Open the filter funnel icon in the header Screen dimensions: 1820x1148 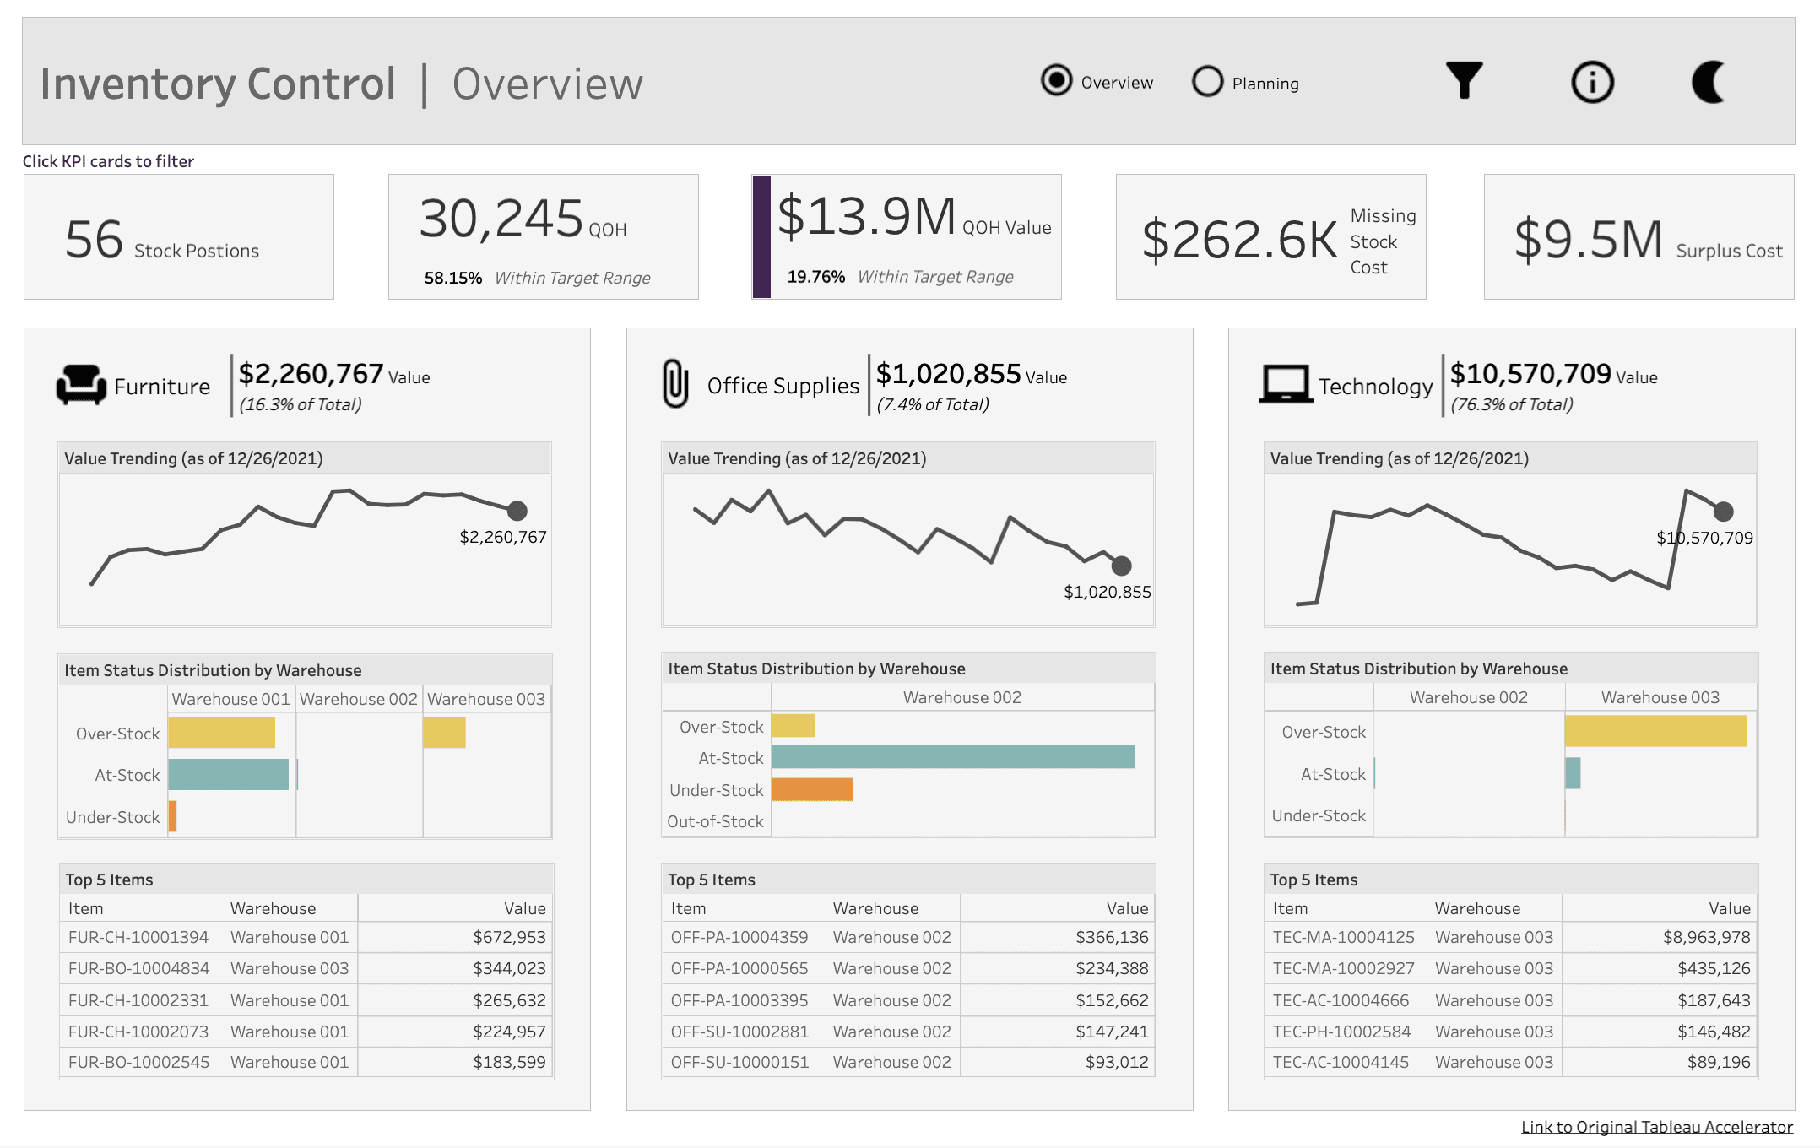point(1465,82)
